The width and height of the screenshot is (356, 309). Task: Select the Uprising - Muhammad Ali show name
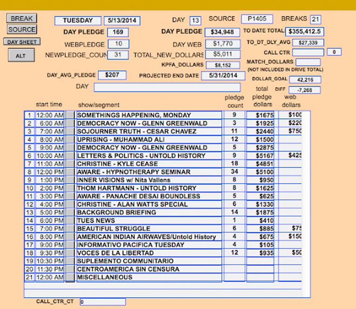(x=149, y=139)
